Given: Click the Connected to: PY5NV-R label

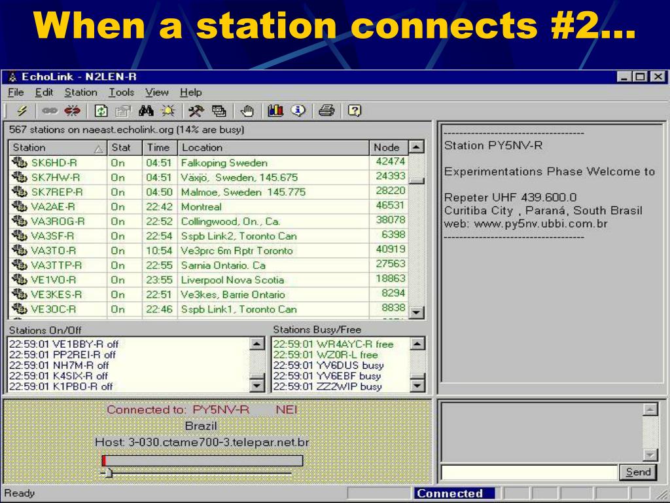Looking at the screenshot, I should point(178,409).
